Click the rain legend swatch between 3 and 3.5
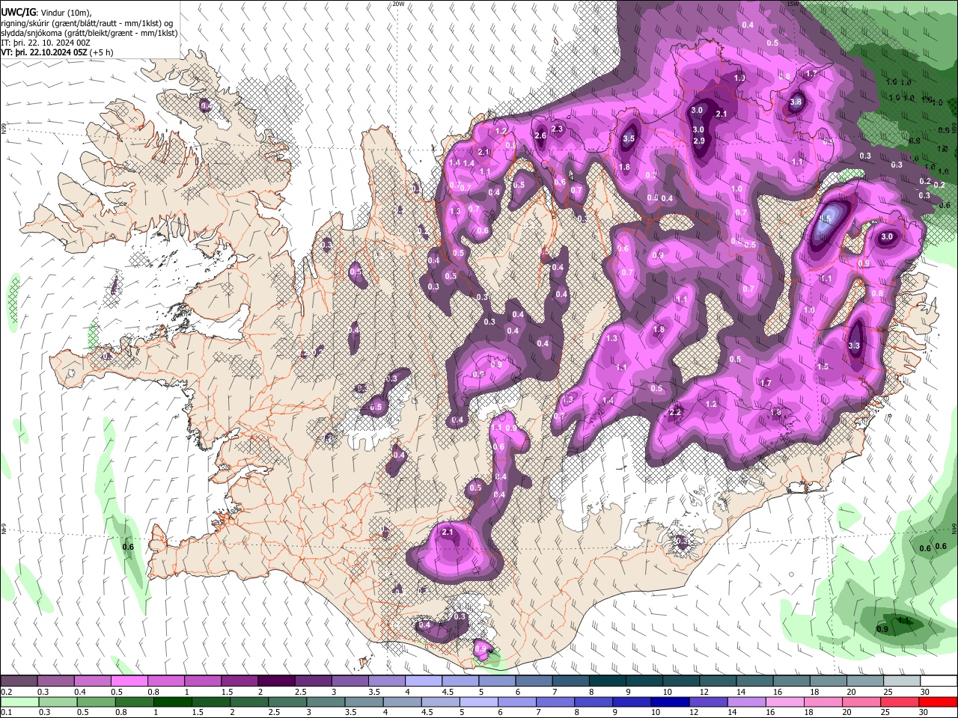Viewport: 958px width, 718px height. point(326,702)
